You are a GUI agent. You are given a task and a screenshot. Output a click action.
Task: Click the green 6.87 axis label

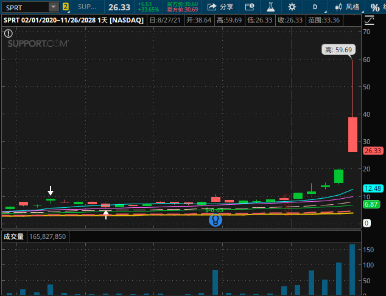371,204
